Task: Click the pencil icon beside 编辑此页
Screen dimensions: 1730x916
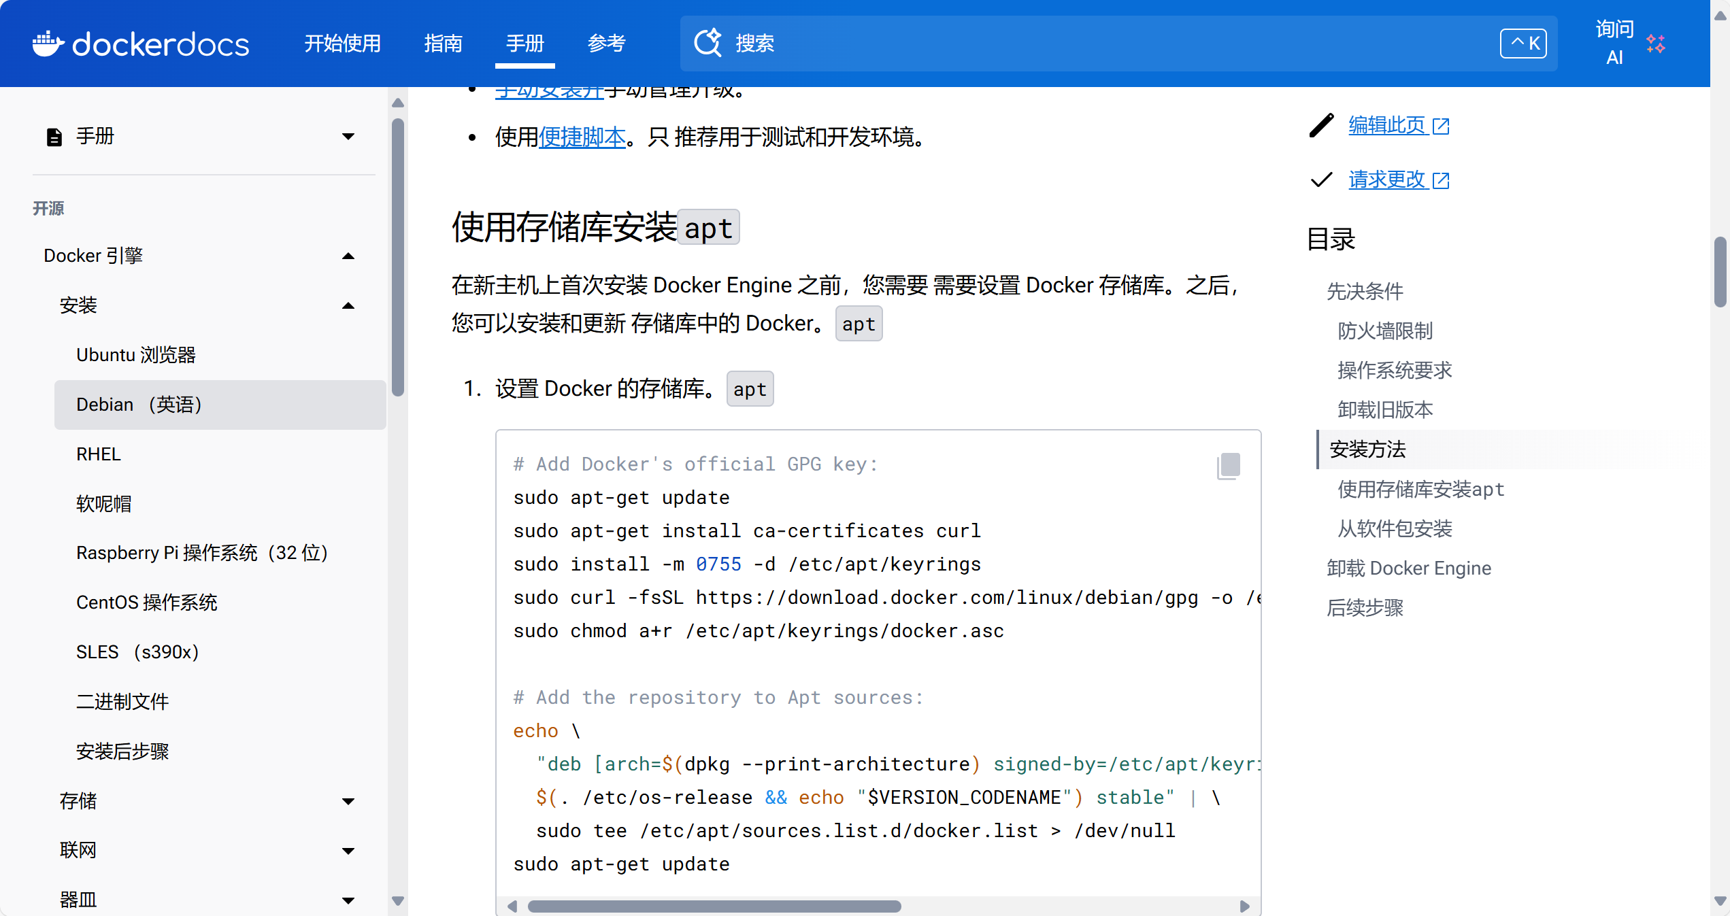Action: [x=1321, y=126]
